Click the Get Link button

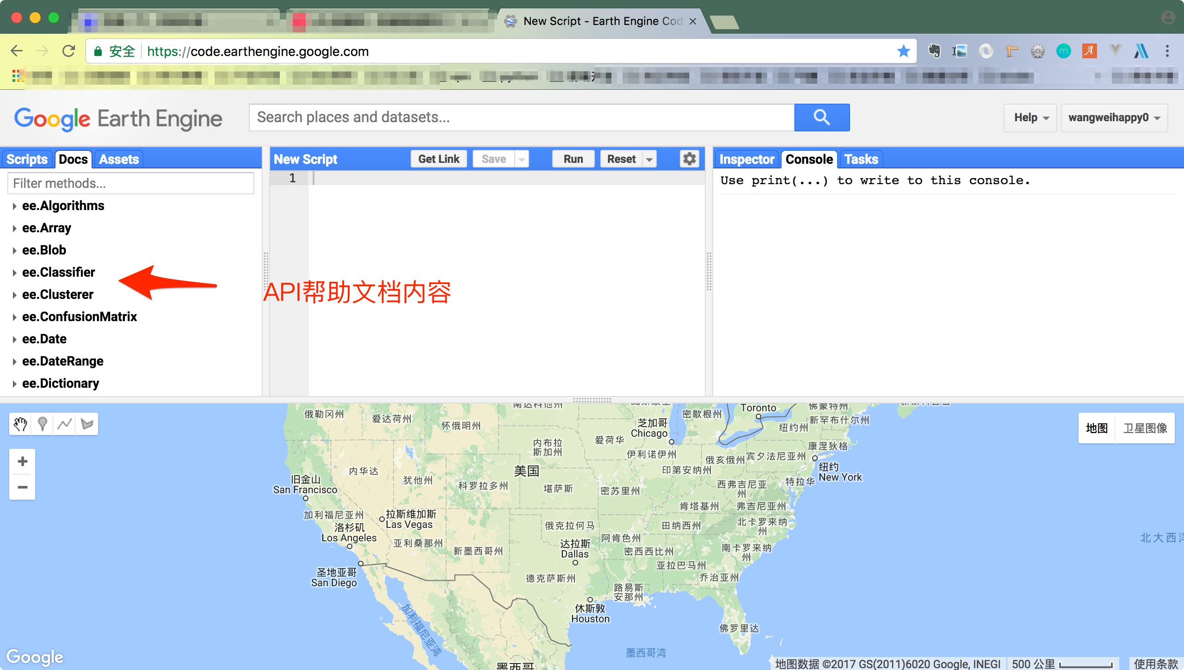click(x=438, y=159)
